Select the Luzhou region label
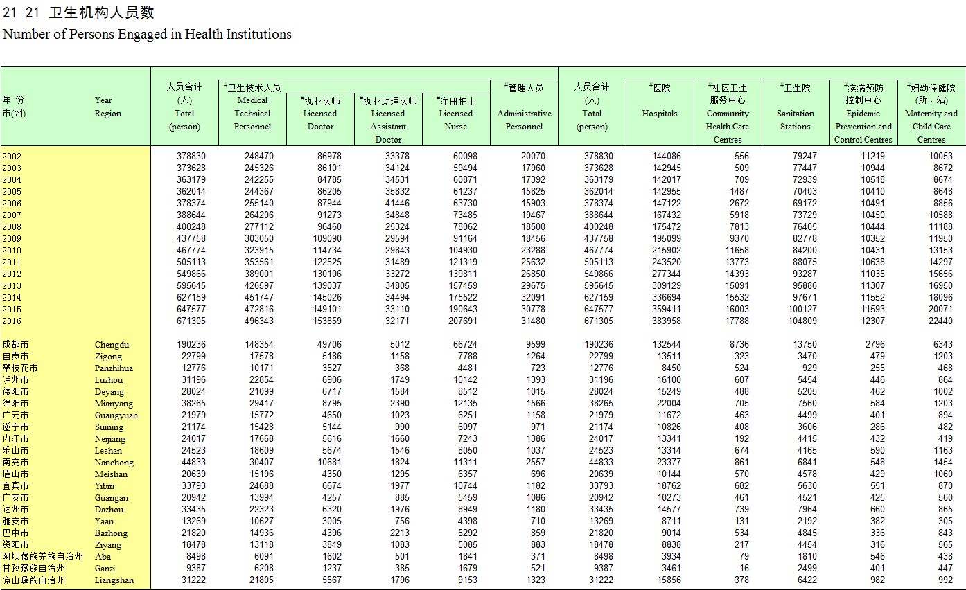 tap(109, 380)
